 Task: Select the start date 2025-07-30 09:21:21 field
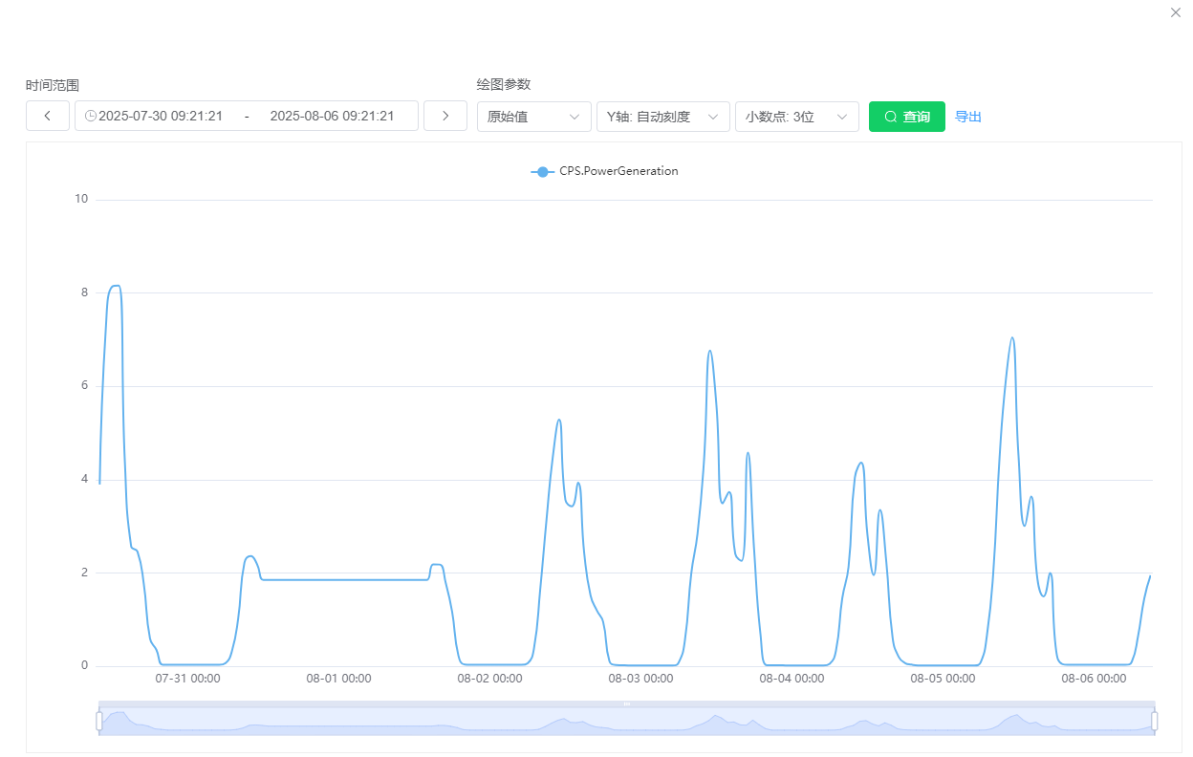click(x=161, y=117)
